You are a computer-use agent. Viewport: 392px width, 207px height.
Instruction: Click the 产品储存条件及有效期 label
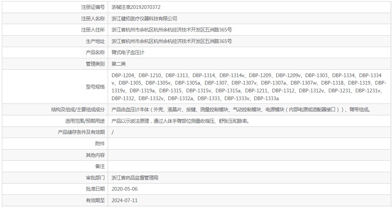point(81,132)
